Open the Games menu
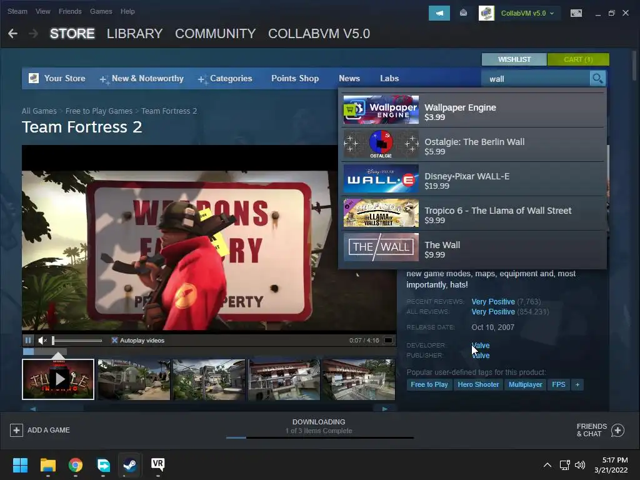640x480 pixels. pyautogui.click(x=101, y=11)
